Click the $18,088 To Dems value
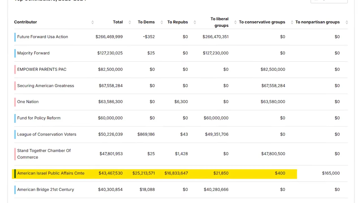Viewport: 362px width, 203px height. pyautogui.click(x=147, y=189)
